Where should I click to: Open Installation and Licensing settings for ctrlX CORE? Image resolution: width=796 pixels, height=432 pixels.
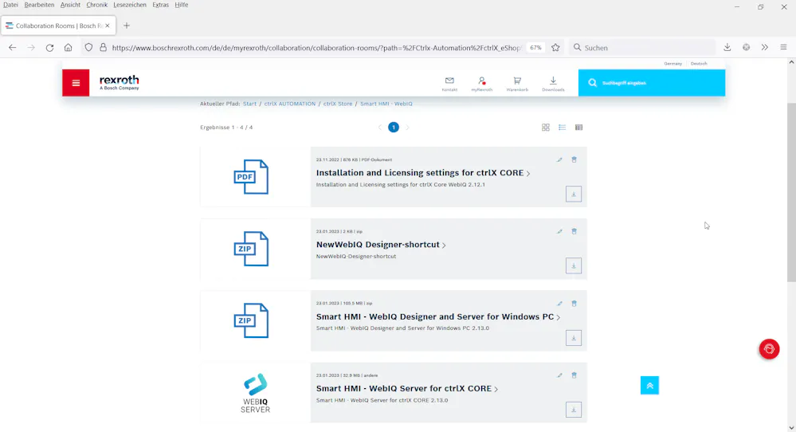coord(423,173)
